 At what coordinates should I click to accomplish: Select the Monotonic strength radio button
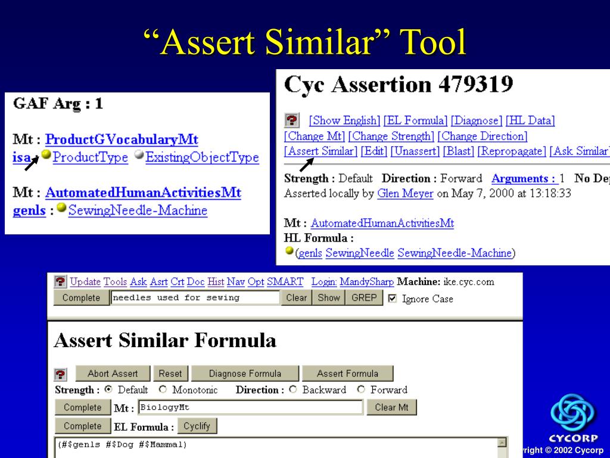163,389
